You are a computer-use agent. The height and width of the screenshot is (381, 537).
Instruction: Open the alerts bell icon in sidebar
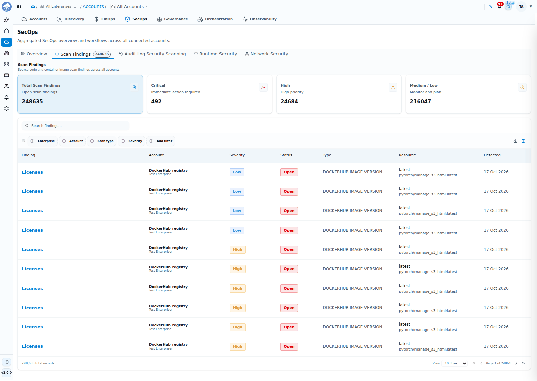coord(6,98)
